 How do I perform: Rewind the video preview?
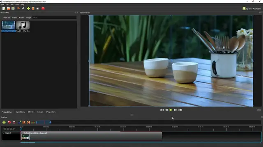tap(166, 110)
